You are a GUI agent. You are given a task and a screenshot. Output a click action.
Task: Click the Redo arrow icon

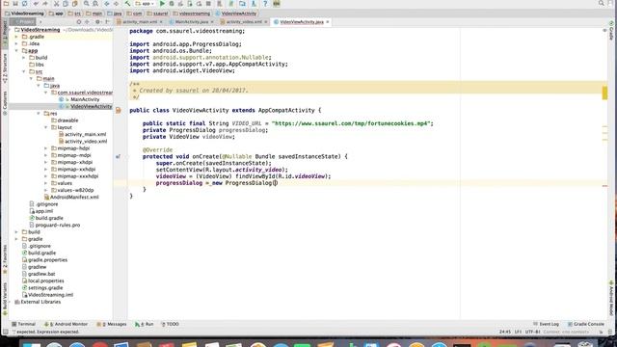(45, 4)
